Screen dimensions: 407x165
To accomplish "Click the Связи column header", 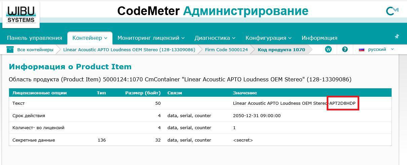I will point(174,93).
